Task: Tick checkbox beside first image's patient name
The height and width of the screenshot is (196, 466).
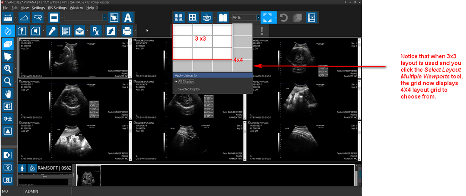Action: tap(20, 41)
